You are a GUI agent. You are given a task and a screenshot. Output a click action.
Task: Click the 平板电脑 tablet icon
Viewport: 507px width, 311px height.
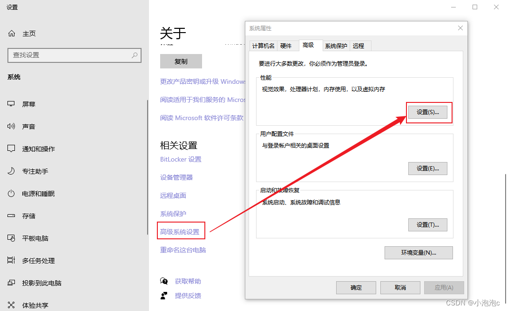click(x=11, y=238)
